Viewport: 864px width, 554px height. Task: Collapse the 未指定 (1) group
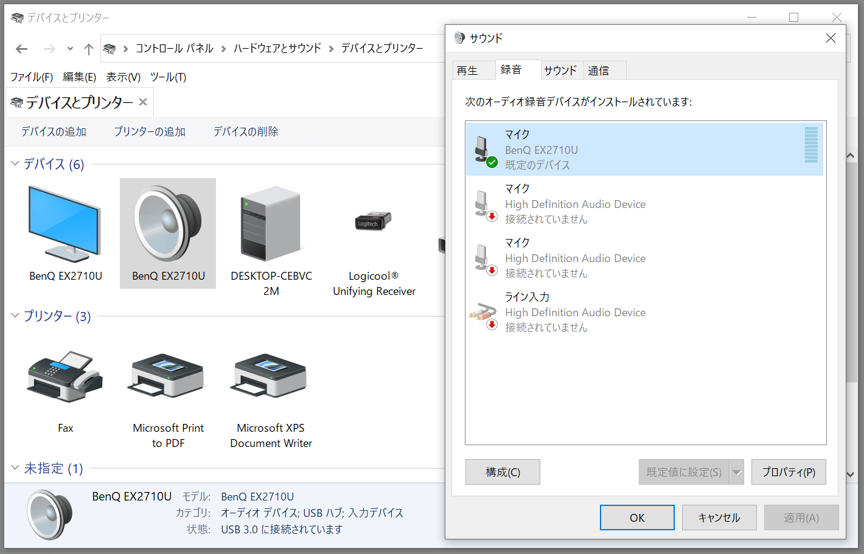tap(15, 467)
